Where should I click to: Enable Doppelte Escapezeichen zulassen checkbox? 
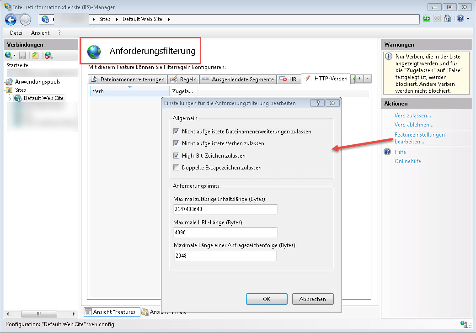[x=176, y=168]
